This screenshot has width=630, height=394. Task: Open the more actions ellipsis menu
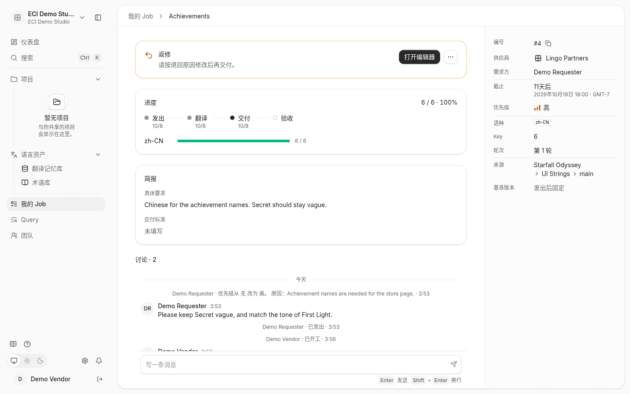click(x=451, y=57)
